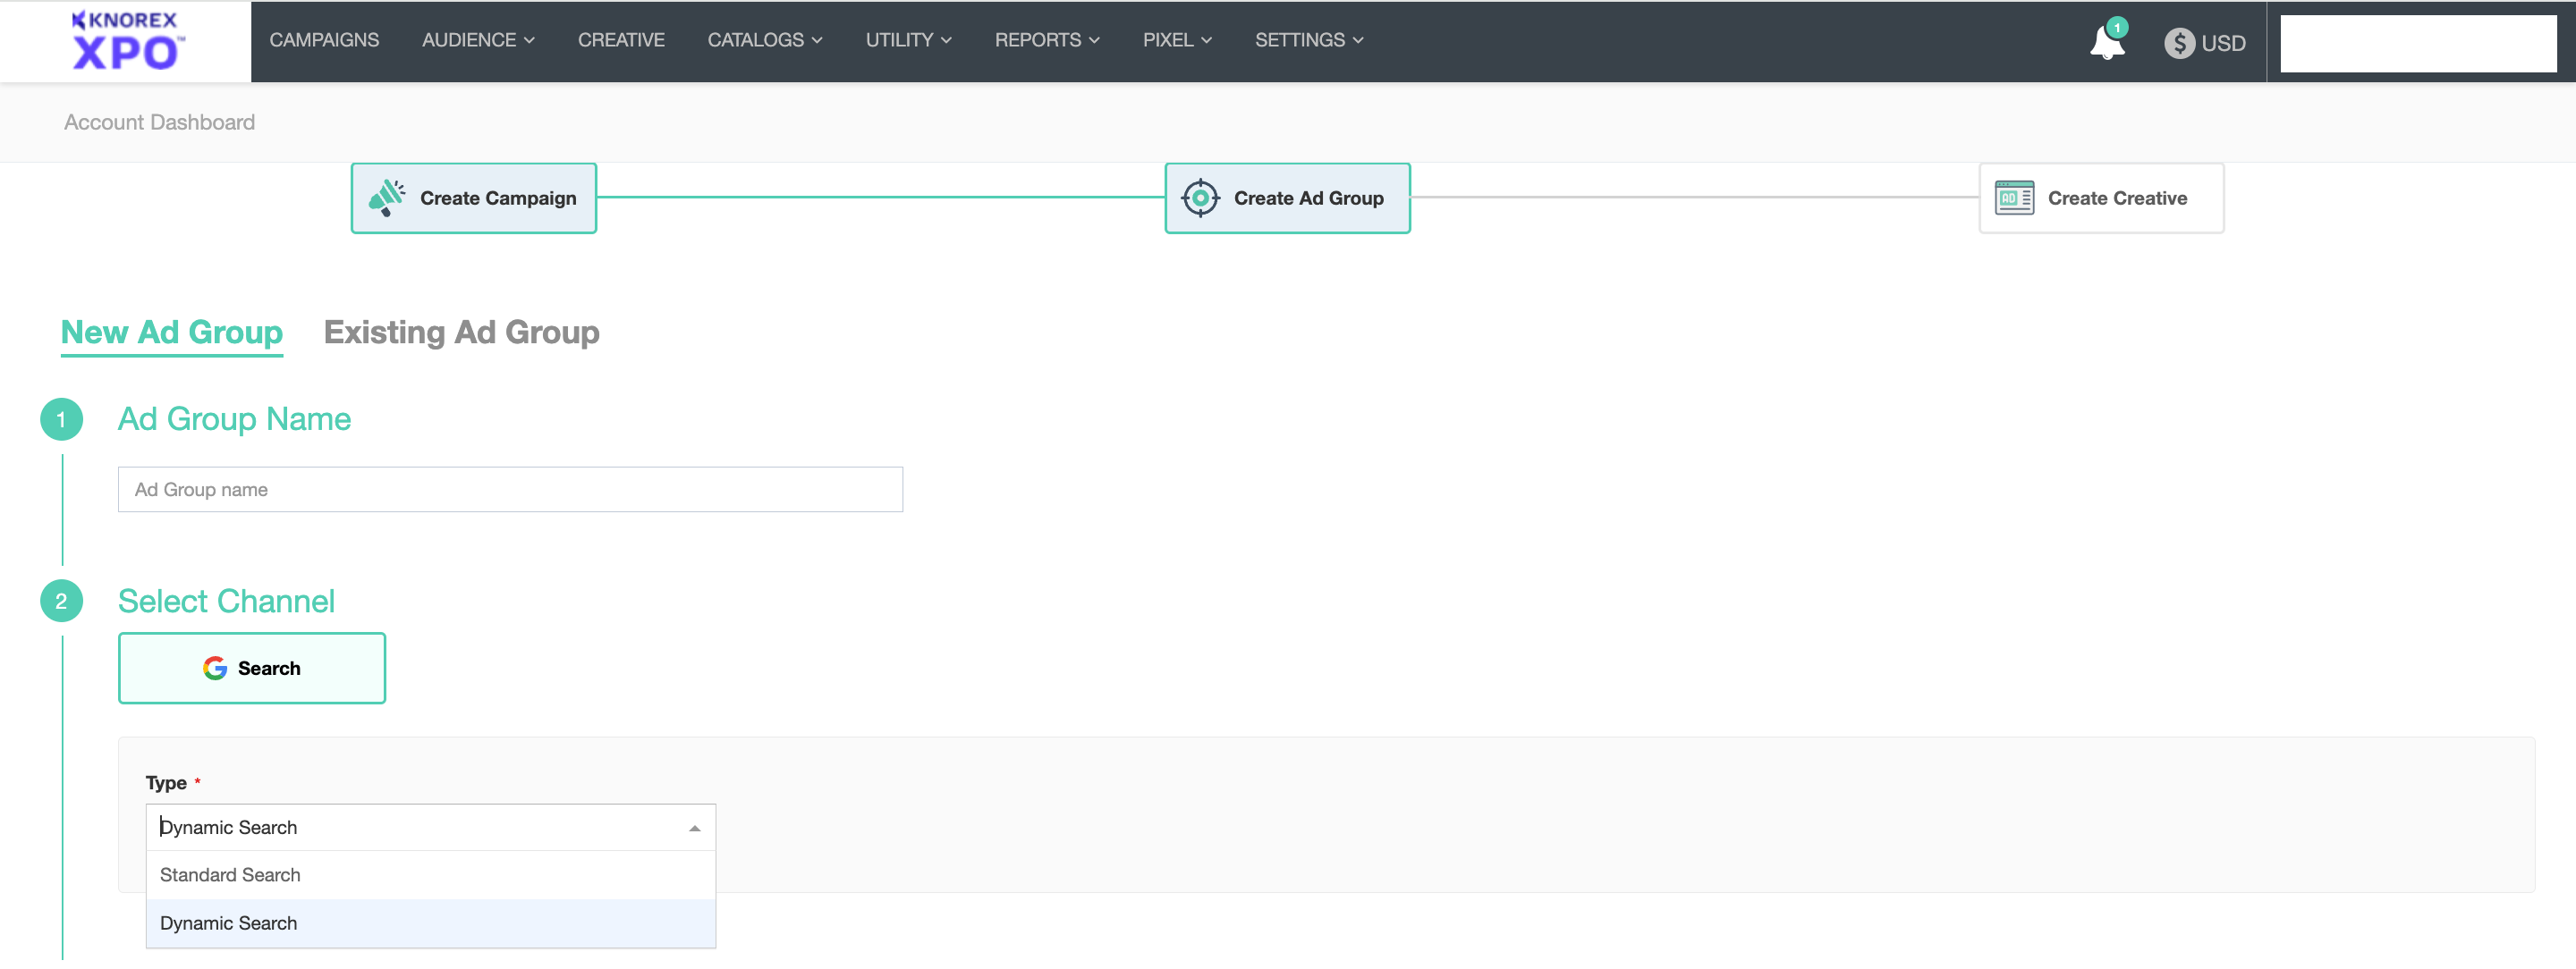Click the Create Ad Group target icon
Screen dimensions: 2576x969
[1200, 198]
